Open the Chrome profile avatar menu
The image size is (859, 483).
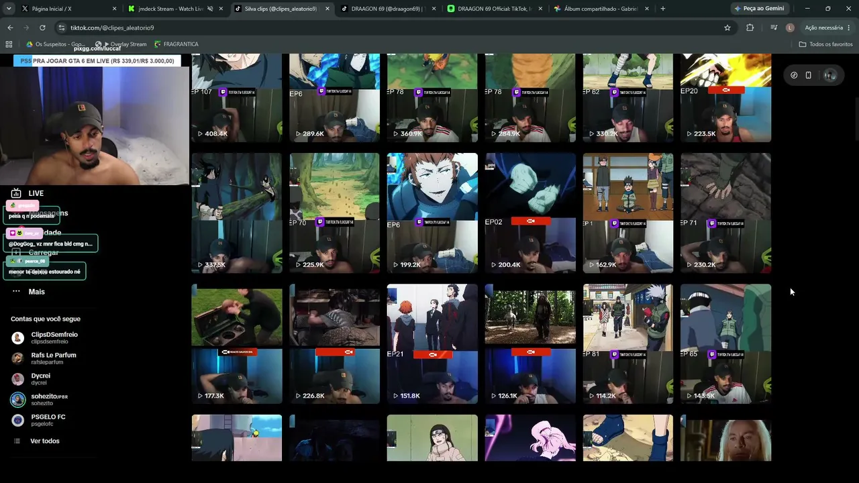coord(790,28)
